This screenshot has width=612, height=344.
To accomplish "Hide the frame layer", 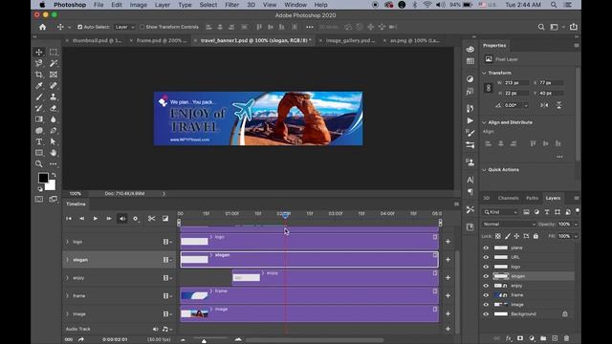I will [486, 295].
